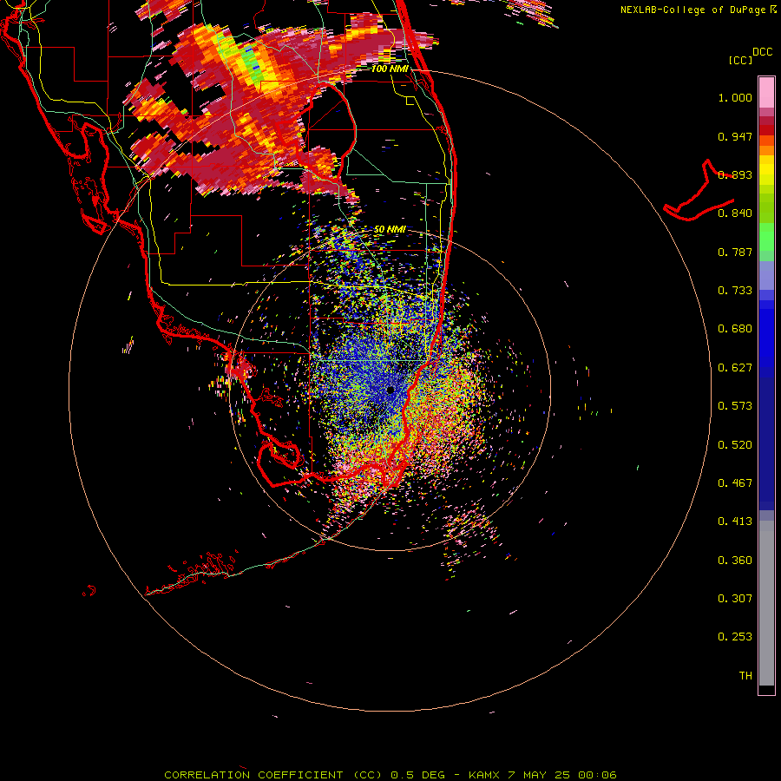Click the TH threshold label on the scale
This screenshot has height=781, width=781.
tap(745, 676)
